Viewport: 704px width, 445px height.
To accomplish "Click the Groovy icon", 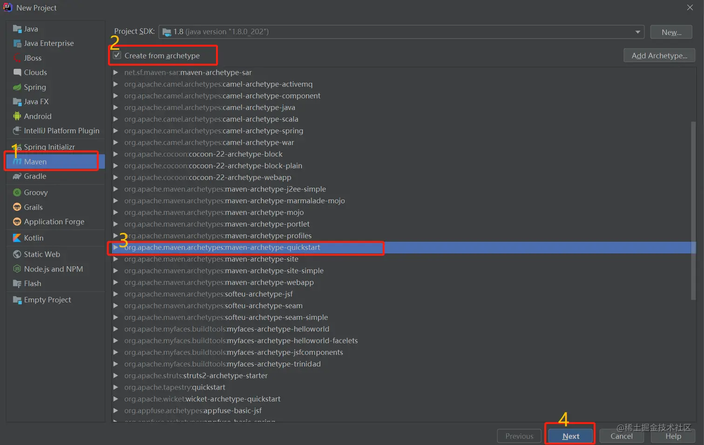I will click(x=17, y=192).
